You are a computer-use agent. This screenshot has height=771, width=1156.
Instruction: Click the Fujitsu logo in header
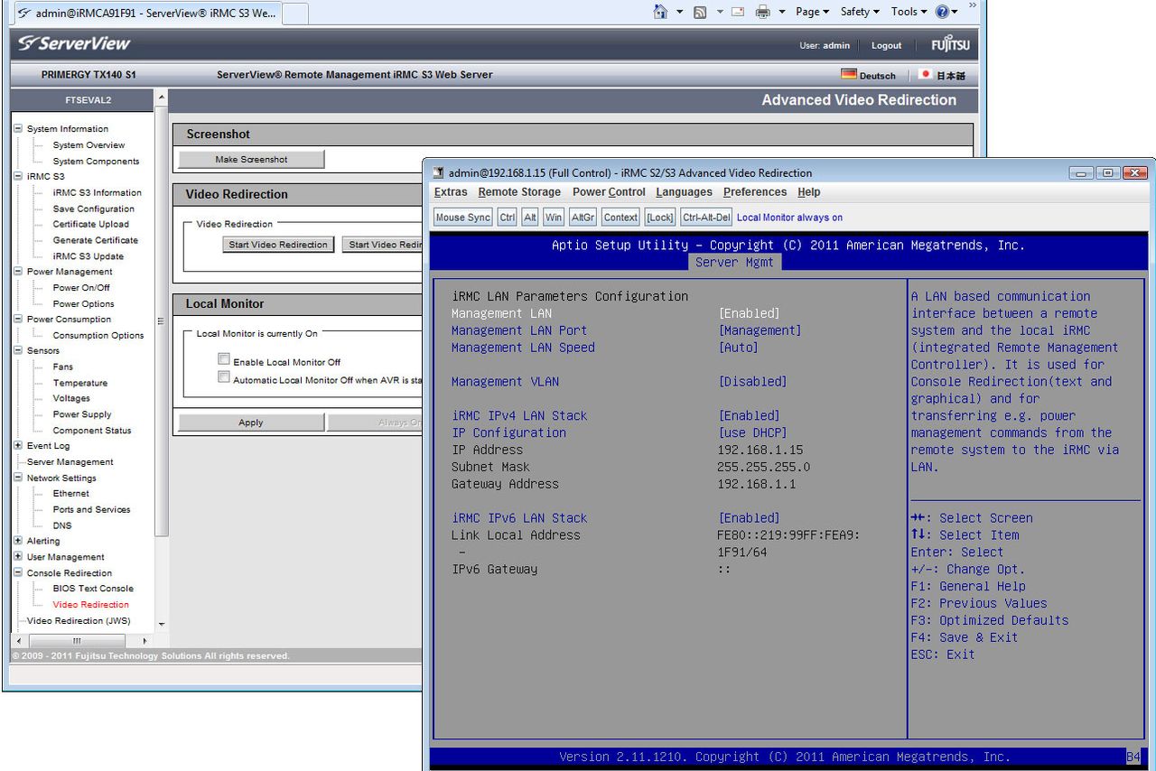pos(951,44)
